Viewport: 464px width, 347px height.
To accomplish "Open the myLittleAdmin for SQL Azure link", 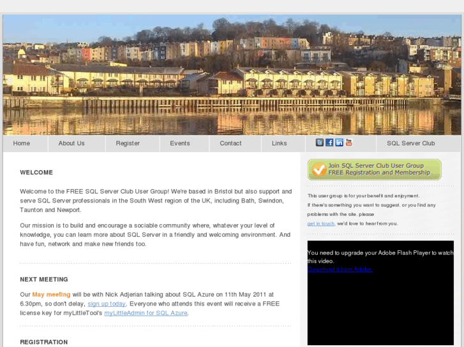I will point(146,313).
